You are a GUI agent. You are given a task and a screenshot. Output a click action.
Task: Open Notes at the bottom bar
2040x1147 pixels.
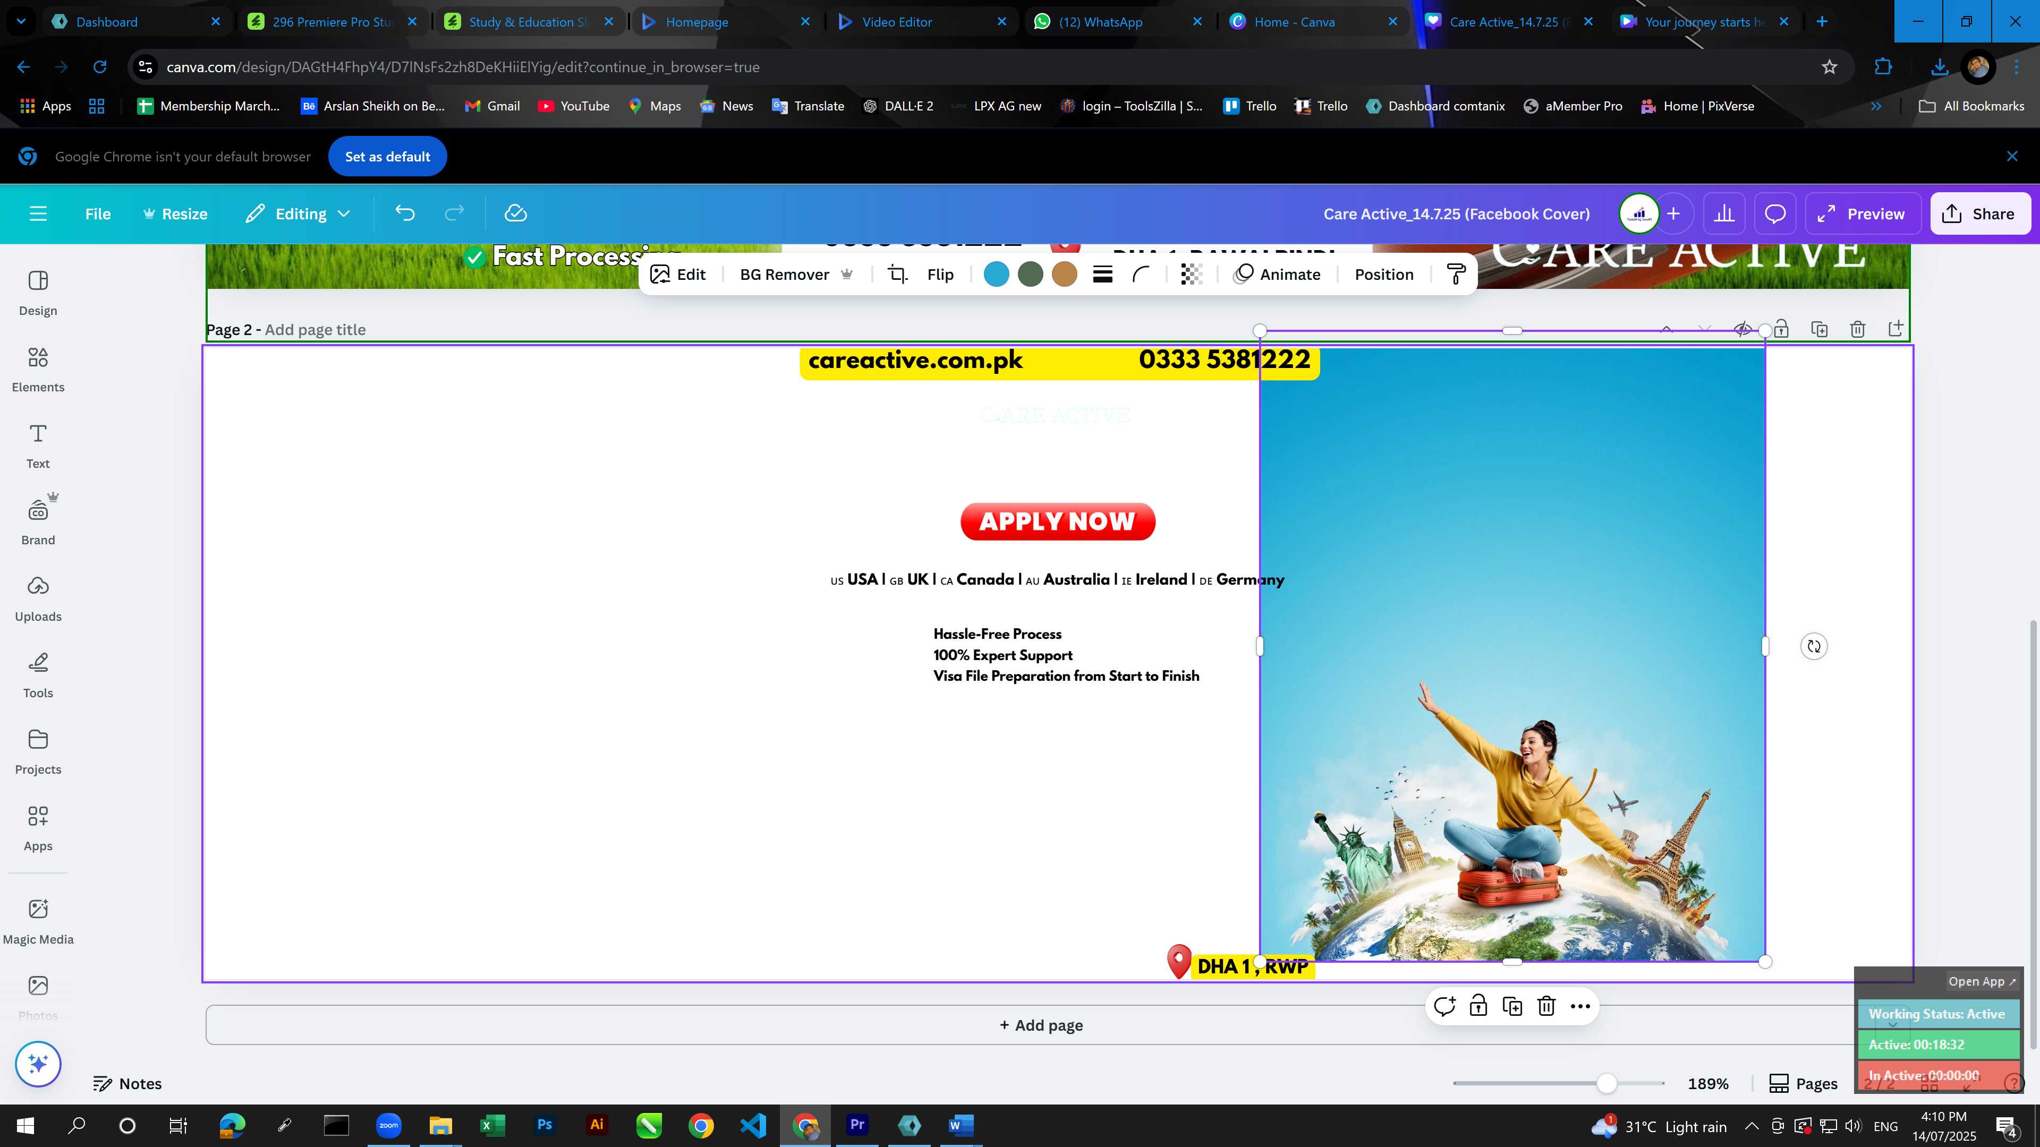[127, 1084]
